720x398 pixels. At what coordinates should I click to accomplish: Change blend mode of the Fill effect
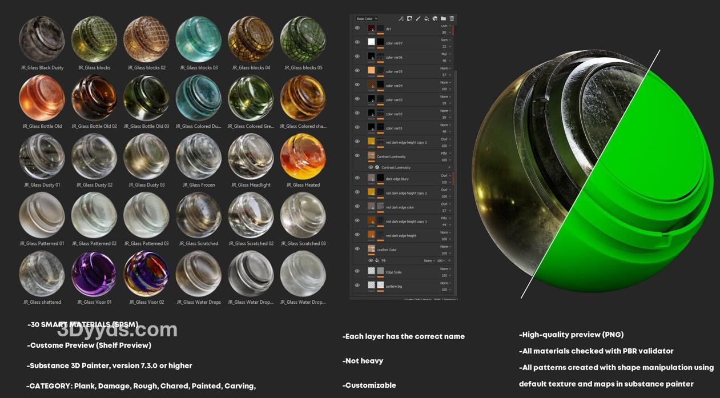tap(428, 260)
